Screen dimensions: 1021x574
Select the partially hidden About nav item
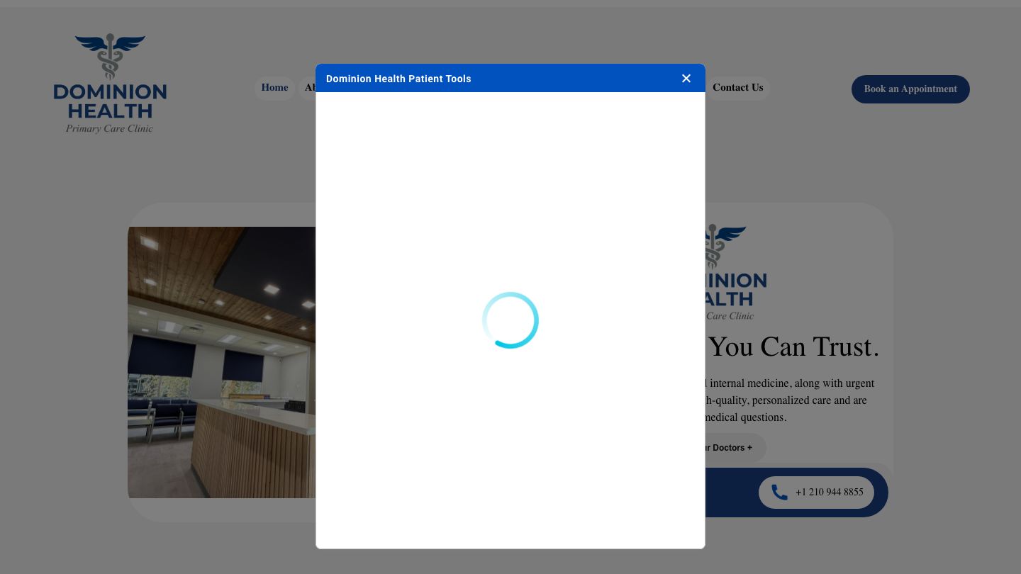pos(309,88)
